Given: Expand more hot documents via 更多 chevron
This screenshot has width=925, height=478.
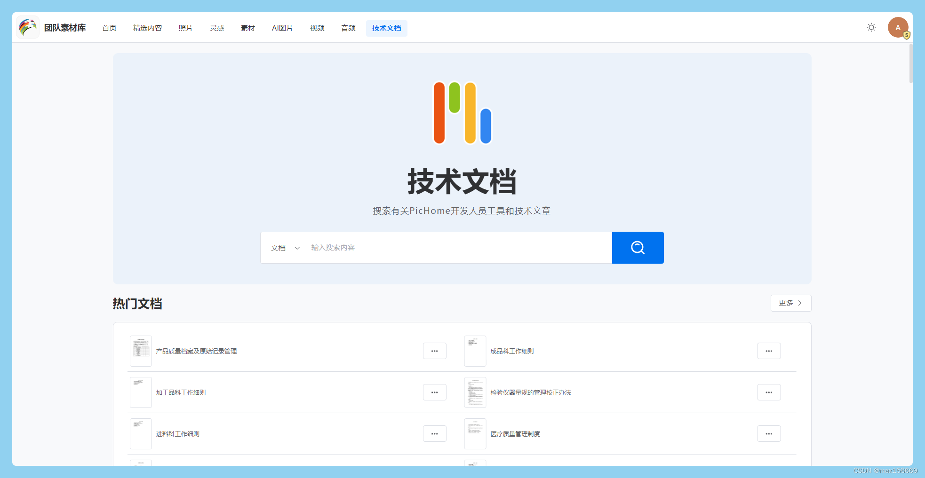Looking at the screenshot, I should point(790,303).
